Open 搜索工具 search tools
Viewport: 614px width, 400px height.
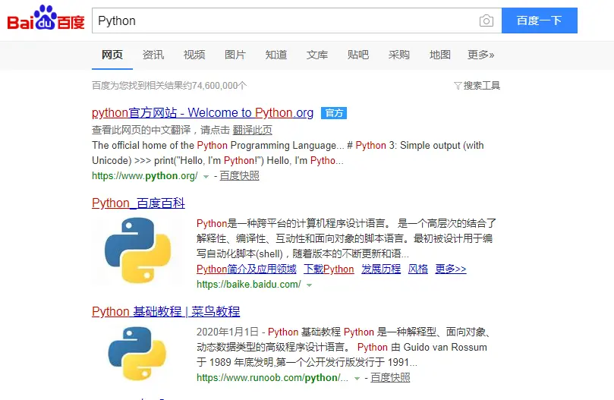(482, 86)
